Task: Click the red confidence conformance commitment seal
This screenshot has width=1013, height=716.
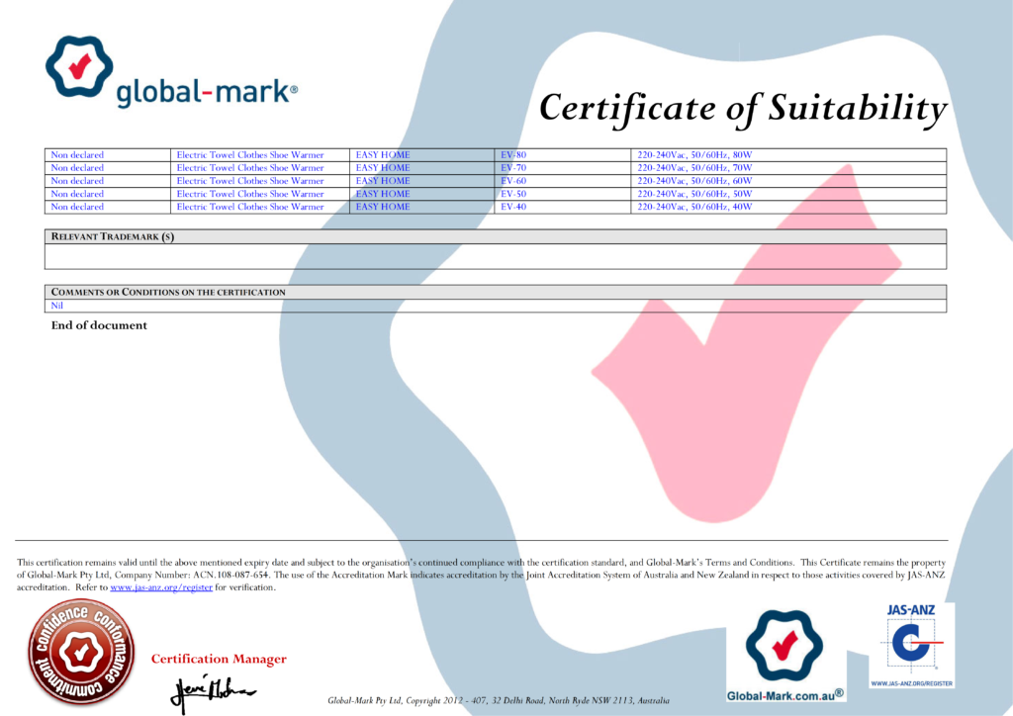Action: pyautogui.click(x=81, y=652)
